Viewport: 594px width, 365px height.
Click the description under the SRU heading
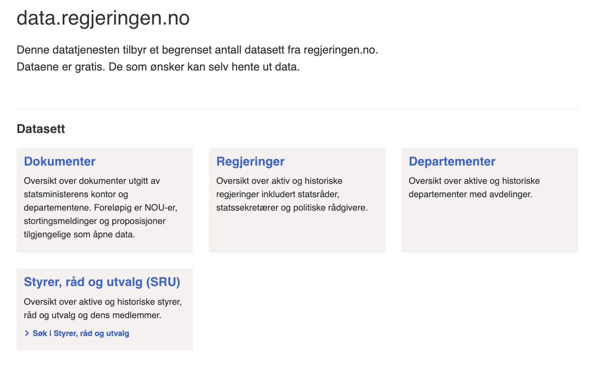pos(102,308)
